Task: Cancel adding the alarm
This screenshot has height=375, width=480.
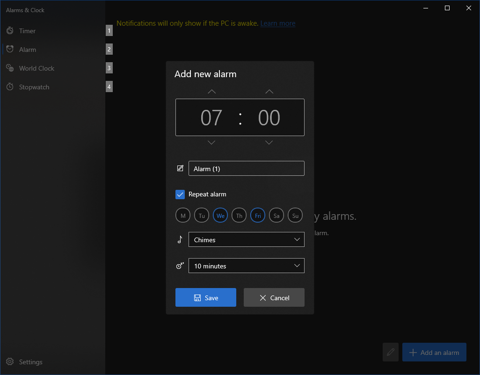Action: pyautogui.click(x=274, y=297)
